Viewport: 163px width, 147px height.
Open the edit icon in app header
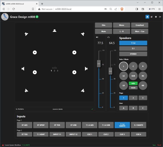coord(152,17)
